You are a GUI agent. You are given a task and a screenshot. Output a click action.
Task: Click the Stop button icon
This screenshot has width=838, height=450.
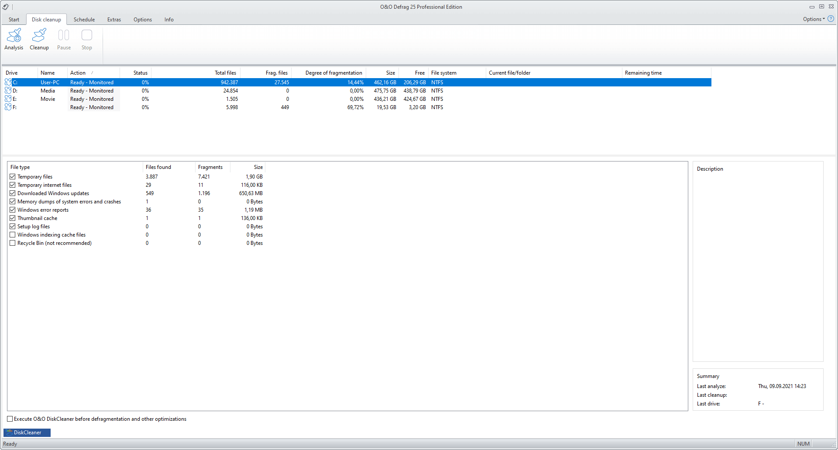tap(87, 35)
